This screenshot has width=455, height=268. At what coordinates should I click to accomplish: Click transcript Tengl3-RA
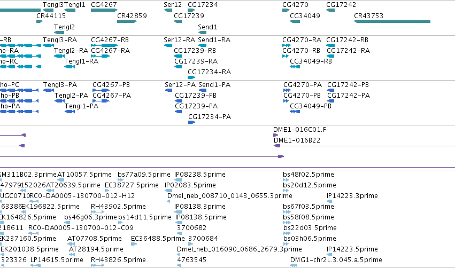click(x=60, y=40)
